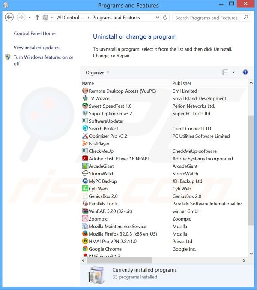Click the refresh button in address bar
Viewport: 257px width, 290px height.
click(165, 18)
